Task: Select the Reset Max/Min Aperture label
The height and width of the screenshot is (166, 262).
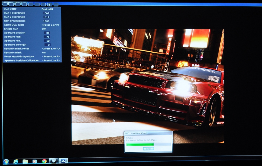Action: (19, 57)
